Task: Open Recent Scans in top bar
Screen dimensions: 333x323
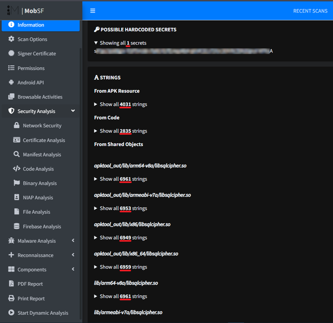Action: click(x=310, y=11)
